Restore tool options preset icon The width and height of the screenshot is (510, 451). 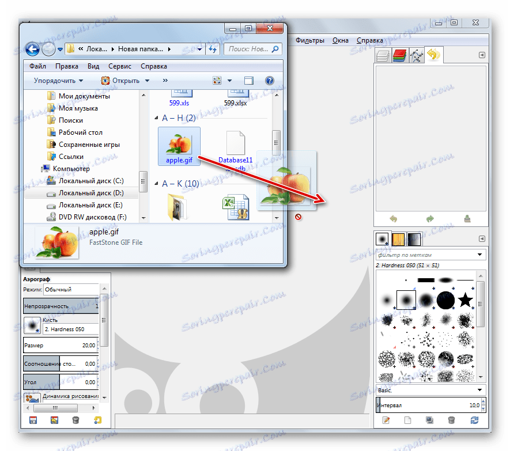(x=54, y=420)
